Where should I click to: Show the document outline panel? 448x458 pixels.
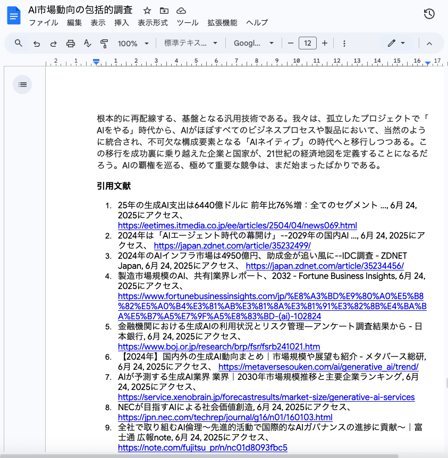tap(22, 84)
